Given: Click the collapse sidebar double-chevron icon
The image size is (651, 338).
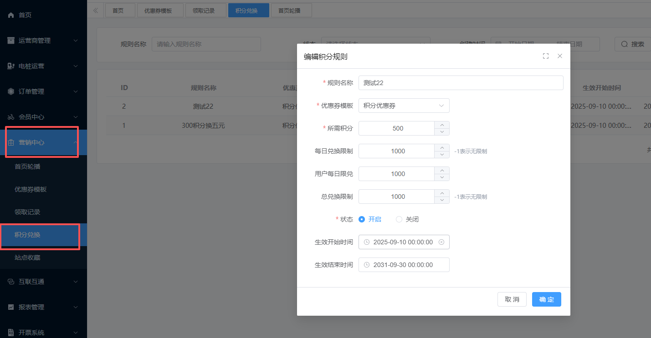Looking at the screenshot, I should 96,10.
